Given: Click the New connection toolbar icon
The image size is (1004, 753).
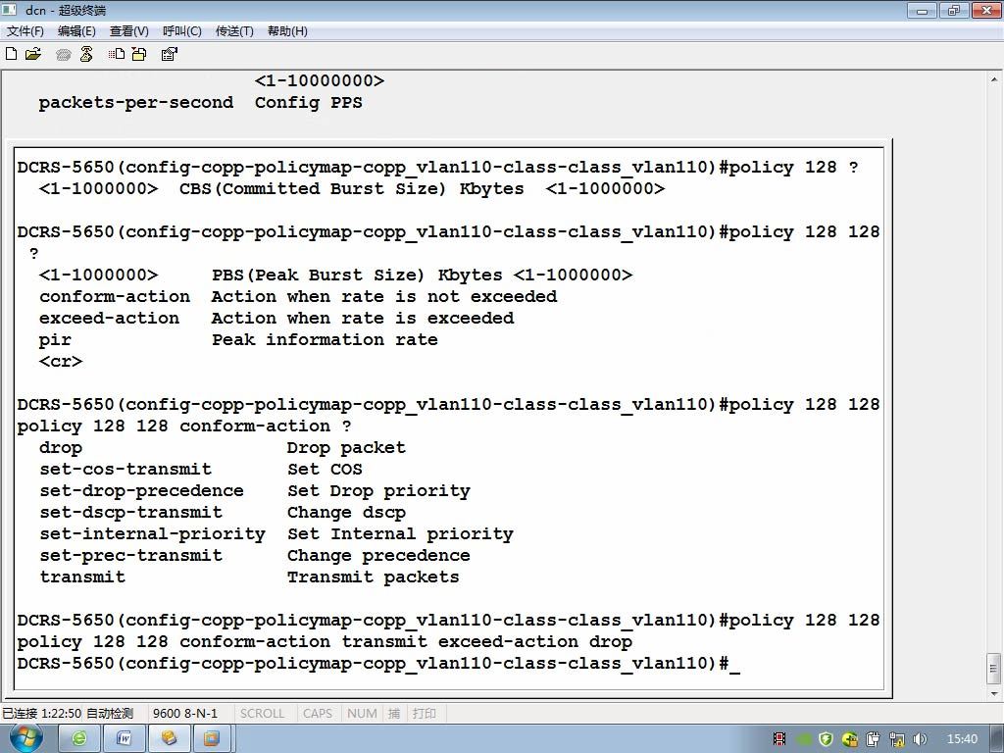Looking at the screenshot, I should coord(11,54).
